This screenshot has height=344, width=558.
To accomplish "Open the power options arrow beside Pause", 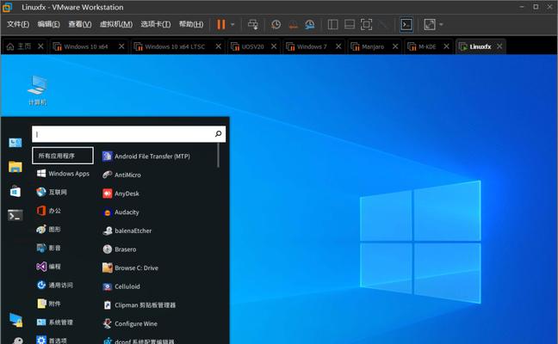I will point(232,25).
